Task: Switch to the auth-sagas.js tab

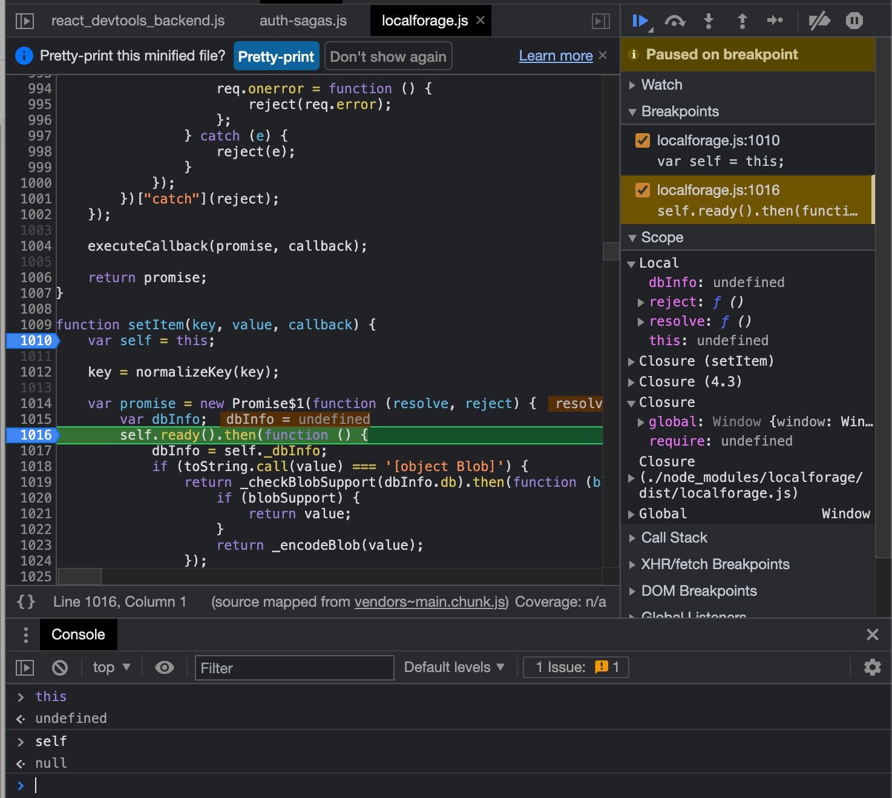Action: pyautogui.click(x=303, y=20)
